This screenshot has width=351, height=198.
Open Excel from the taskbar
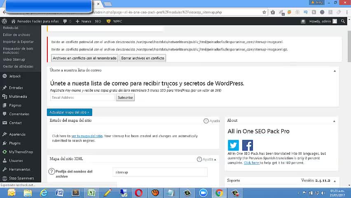91,193
